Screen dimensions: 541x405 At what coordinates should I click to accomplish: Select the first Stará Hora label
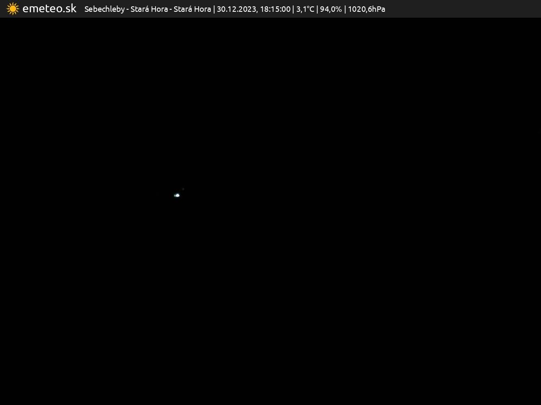[x=149, y=9]
